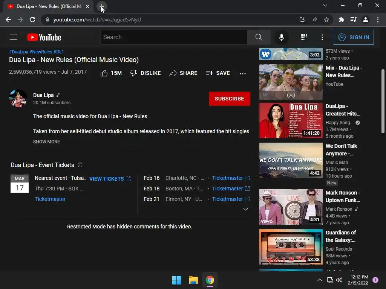386x289 pixels.
Task: Click the Music Map channel name
Action: (x=337, y=163)
